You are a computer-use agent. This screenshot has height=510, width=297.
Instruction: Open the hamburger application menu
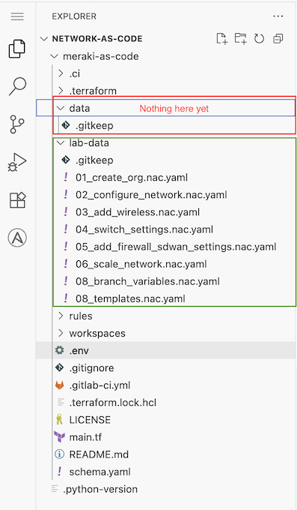tap(17, 16)
